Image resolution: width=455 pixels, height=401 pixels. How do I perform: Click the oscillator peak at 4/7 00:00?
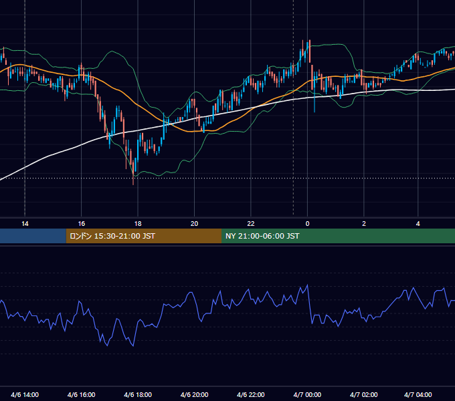click(307, 285)
